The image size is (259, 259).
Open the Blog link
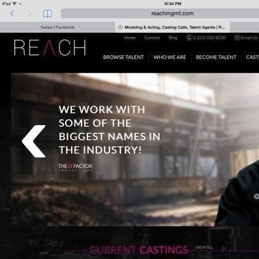pos(173,38)
